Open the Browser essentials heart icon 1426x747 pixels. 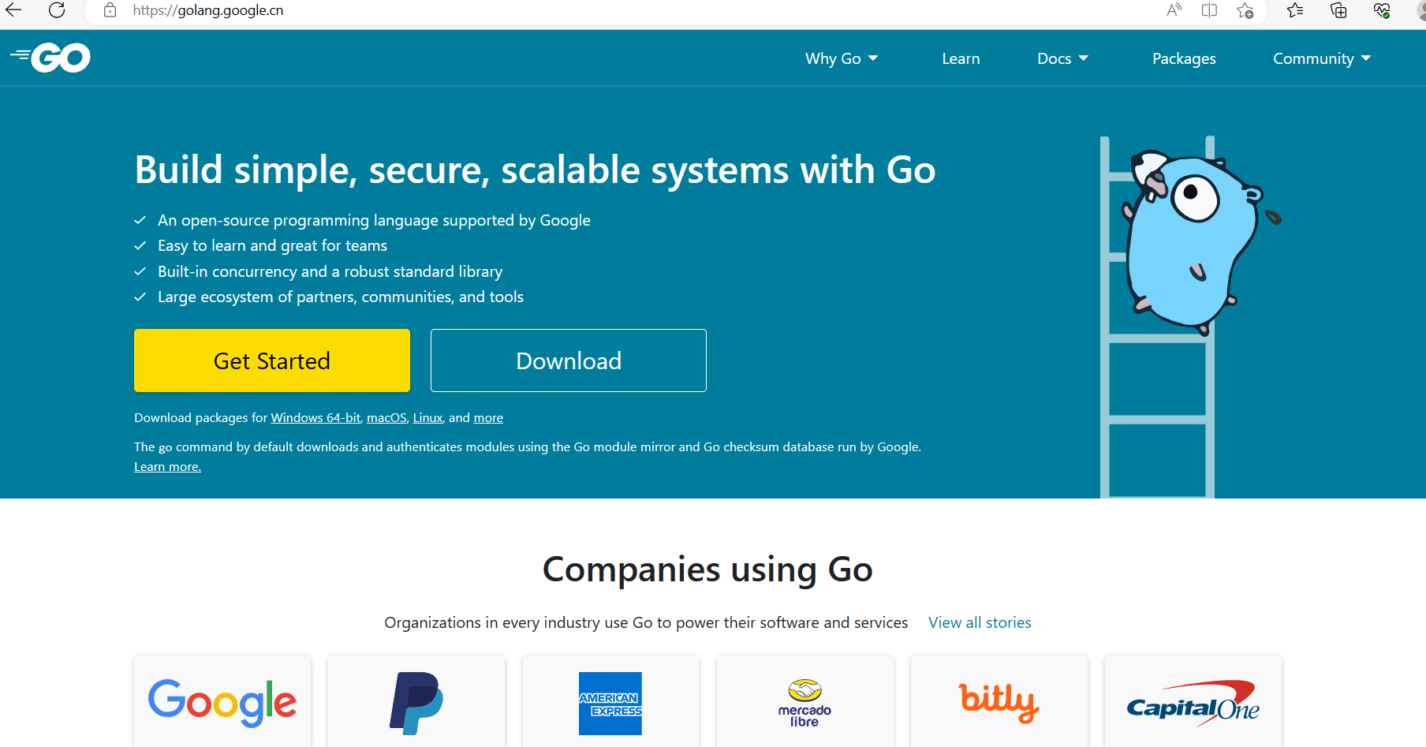(x=1382, y=10)
